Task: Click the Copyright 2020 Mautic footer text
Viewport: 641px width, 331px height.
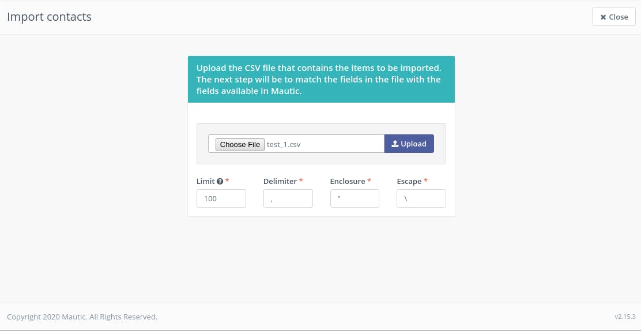Action: (82, 317)
